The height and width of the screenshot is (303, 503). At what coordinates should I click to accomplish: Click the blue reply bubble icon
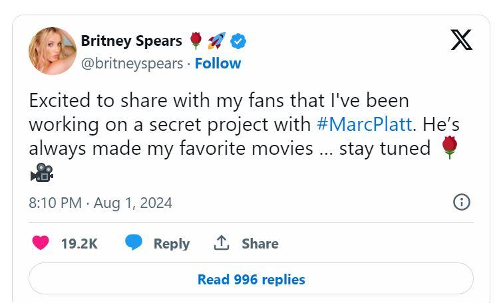pyautogui.click(x=134, y=243)
